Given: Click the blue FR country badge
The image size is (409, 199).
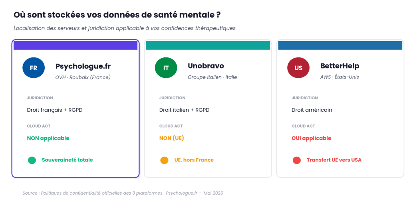Looking at the screenshot, I should (x=34, y=68).
